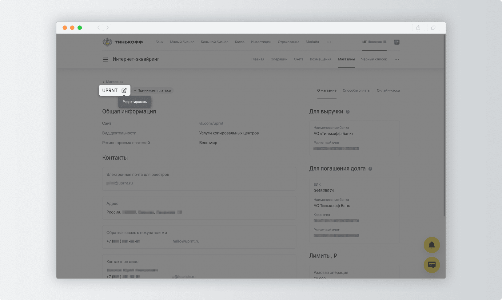
Task: Open Страхование section
Action: tap(289, 42)
